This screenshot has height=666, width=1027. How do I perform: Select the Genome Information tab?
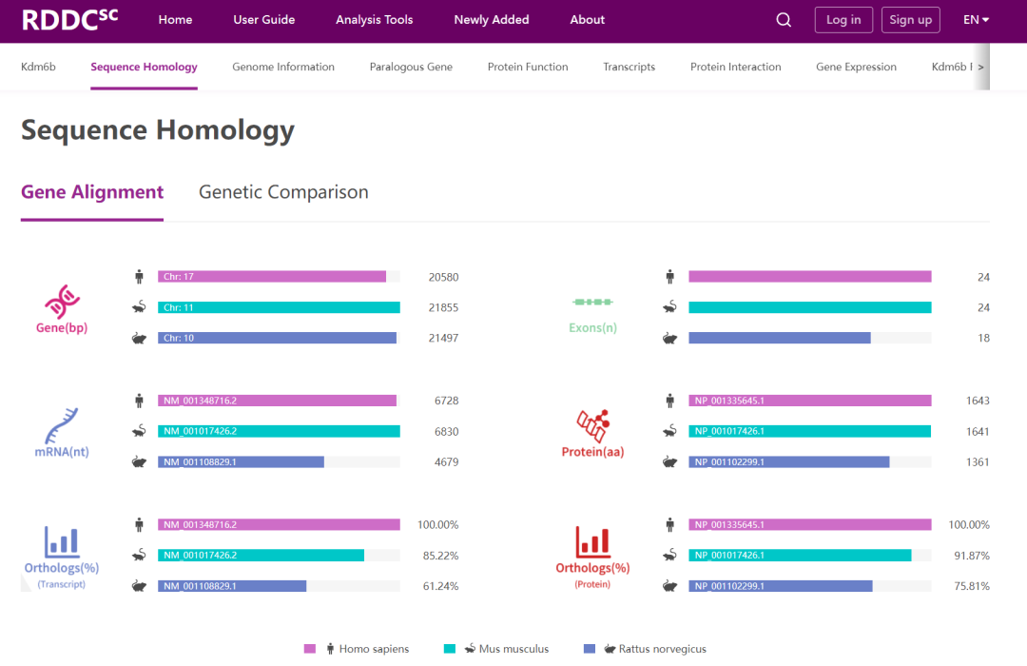(x=283, y=67)
